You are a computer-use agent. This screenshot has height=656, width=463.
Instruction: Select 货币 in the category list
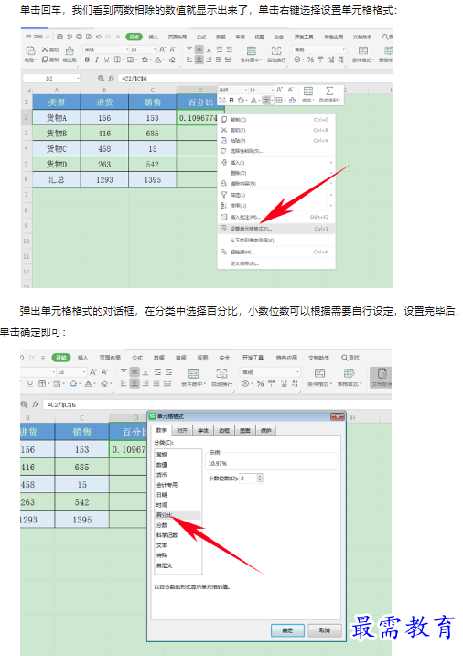click(178, 475)
